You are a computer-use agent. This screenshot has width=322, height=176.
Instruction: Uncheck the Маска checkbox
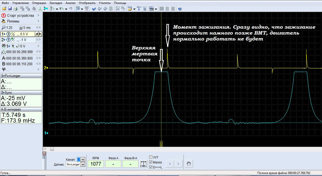151,162
